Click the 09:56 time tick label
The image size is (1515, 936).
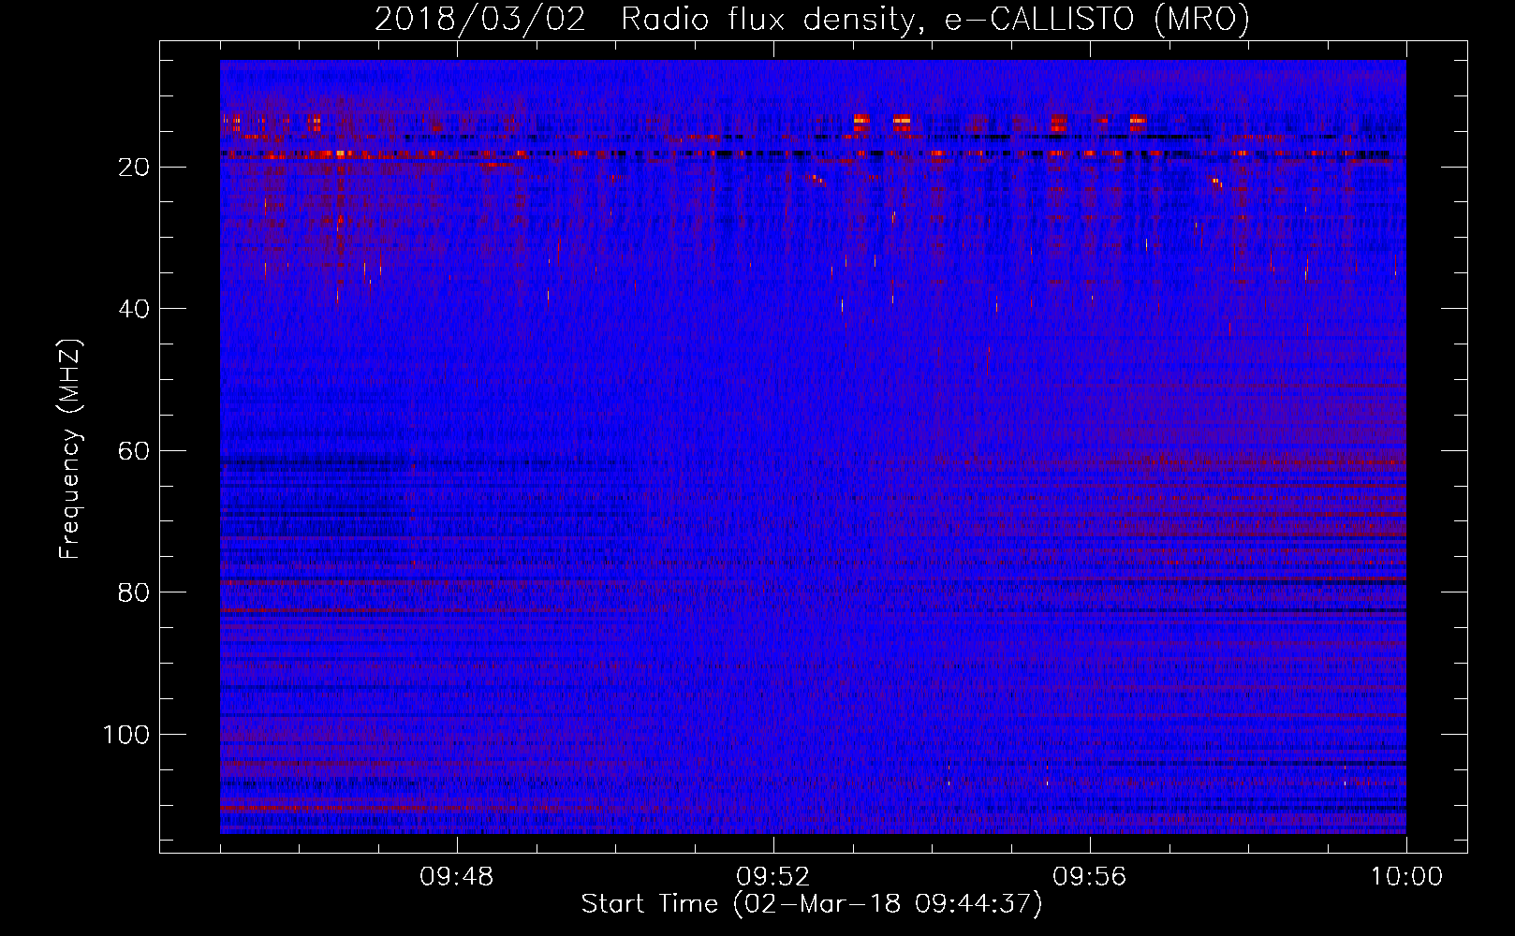click(x=1090, y=877)
